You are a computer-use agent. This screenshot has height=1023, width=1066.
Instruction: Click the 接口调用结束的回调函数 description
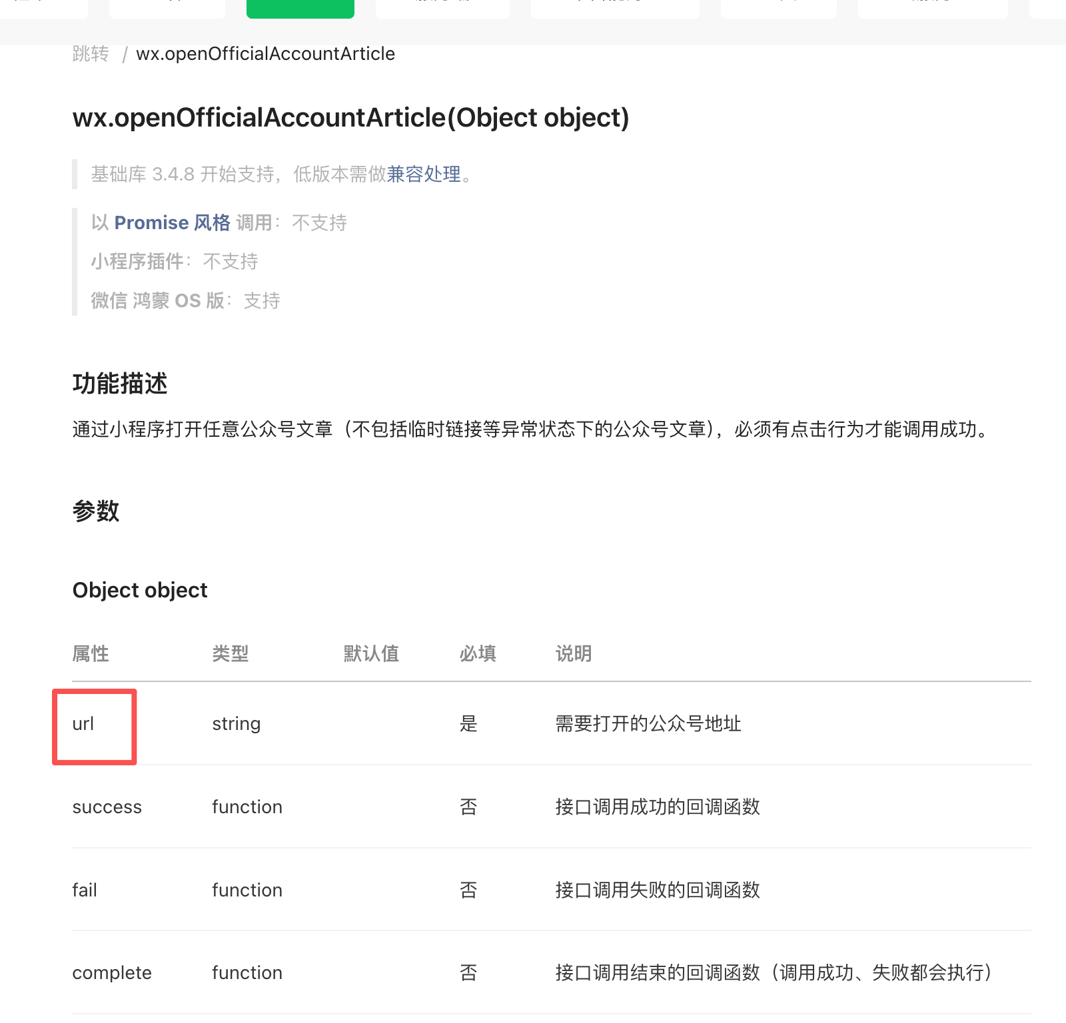774,972
